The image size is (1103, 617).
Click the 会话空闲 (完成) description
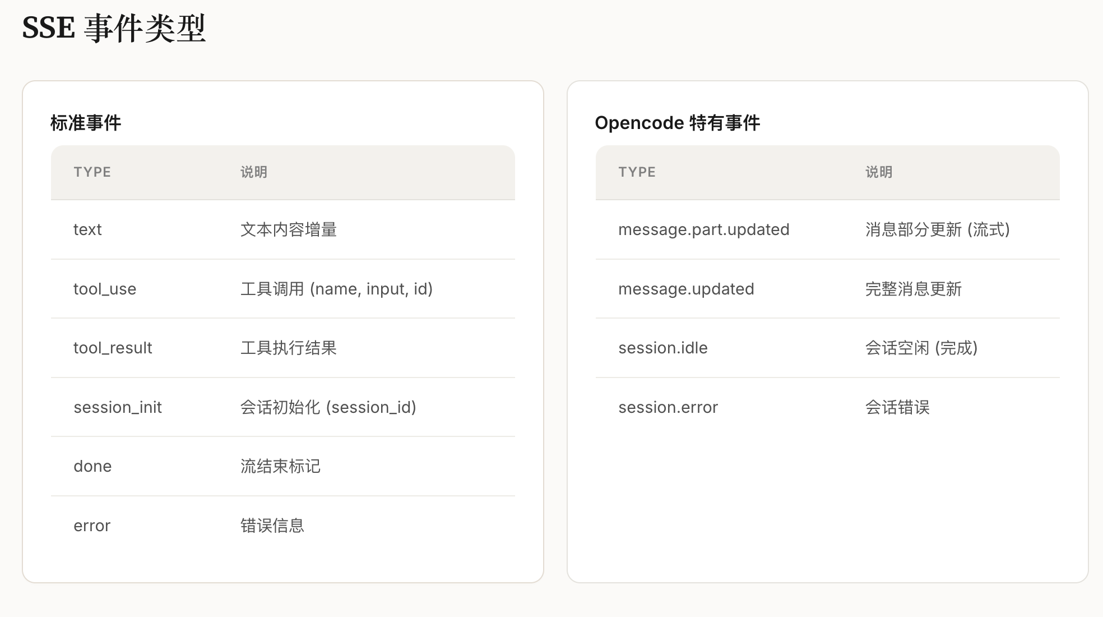click(x=921, y=348)
